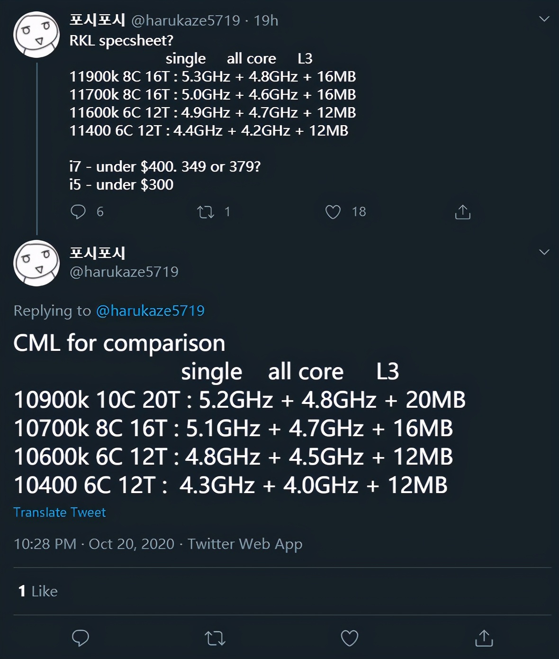Open profile avatar on the first tweet

[36, 35]
